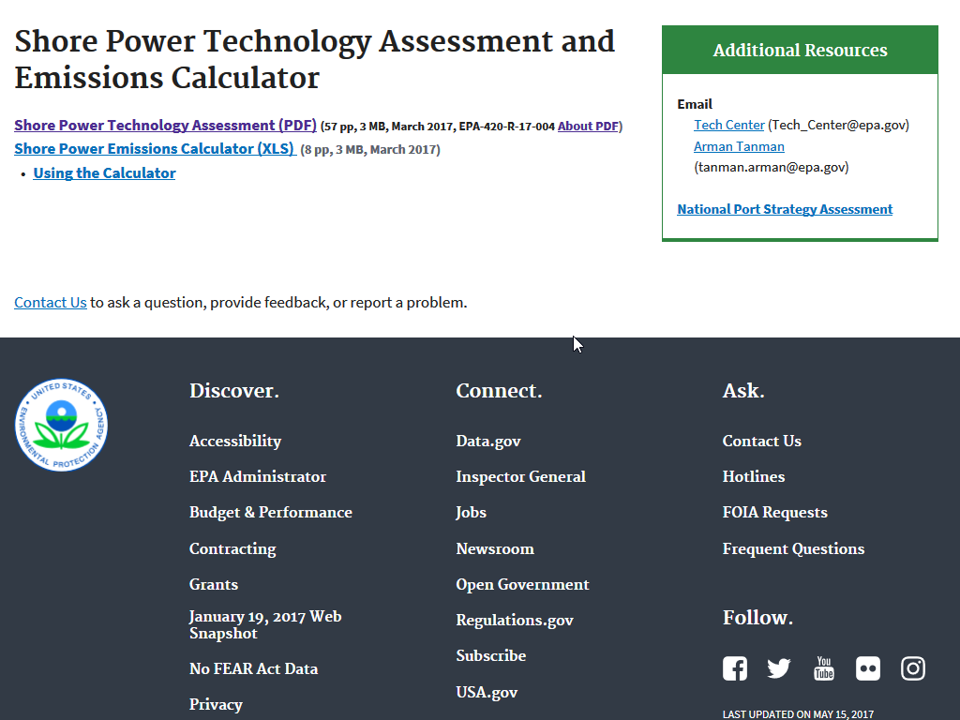Click the Facebook icon in the footer
This screenshot has width=960, height=720.
pos(735,668)
